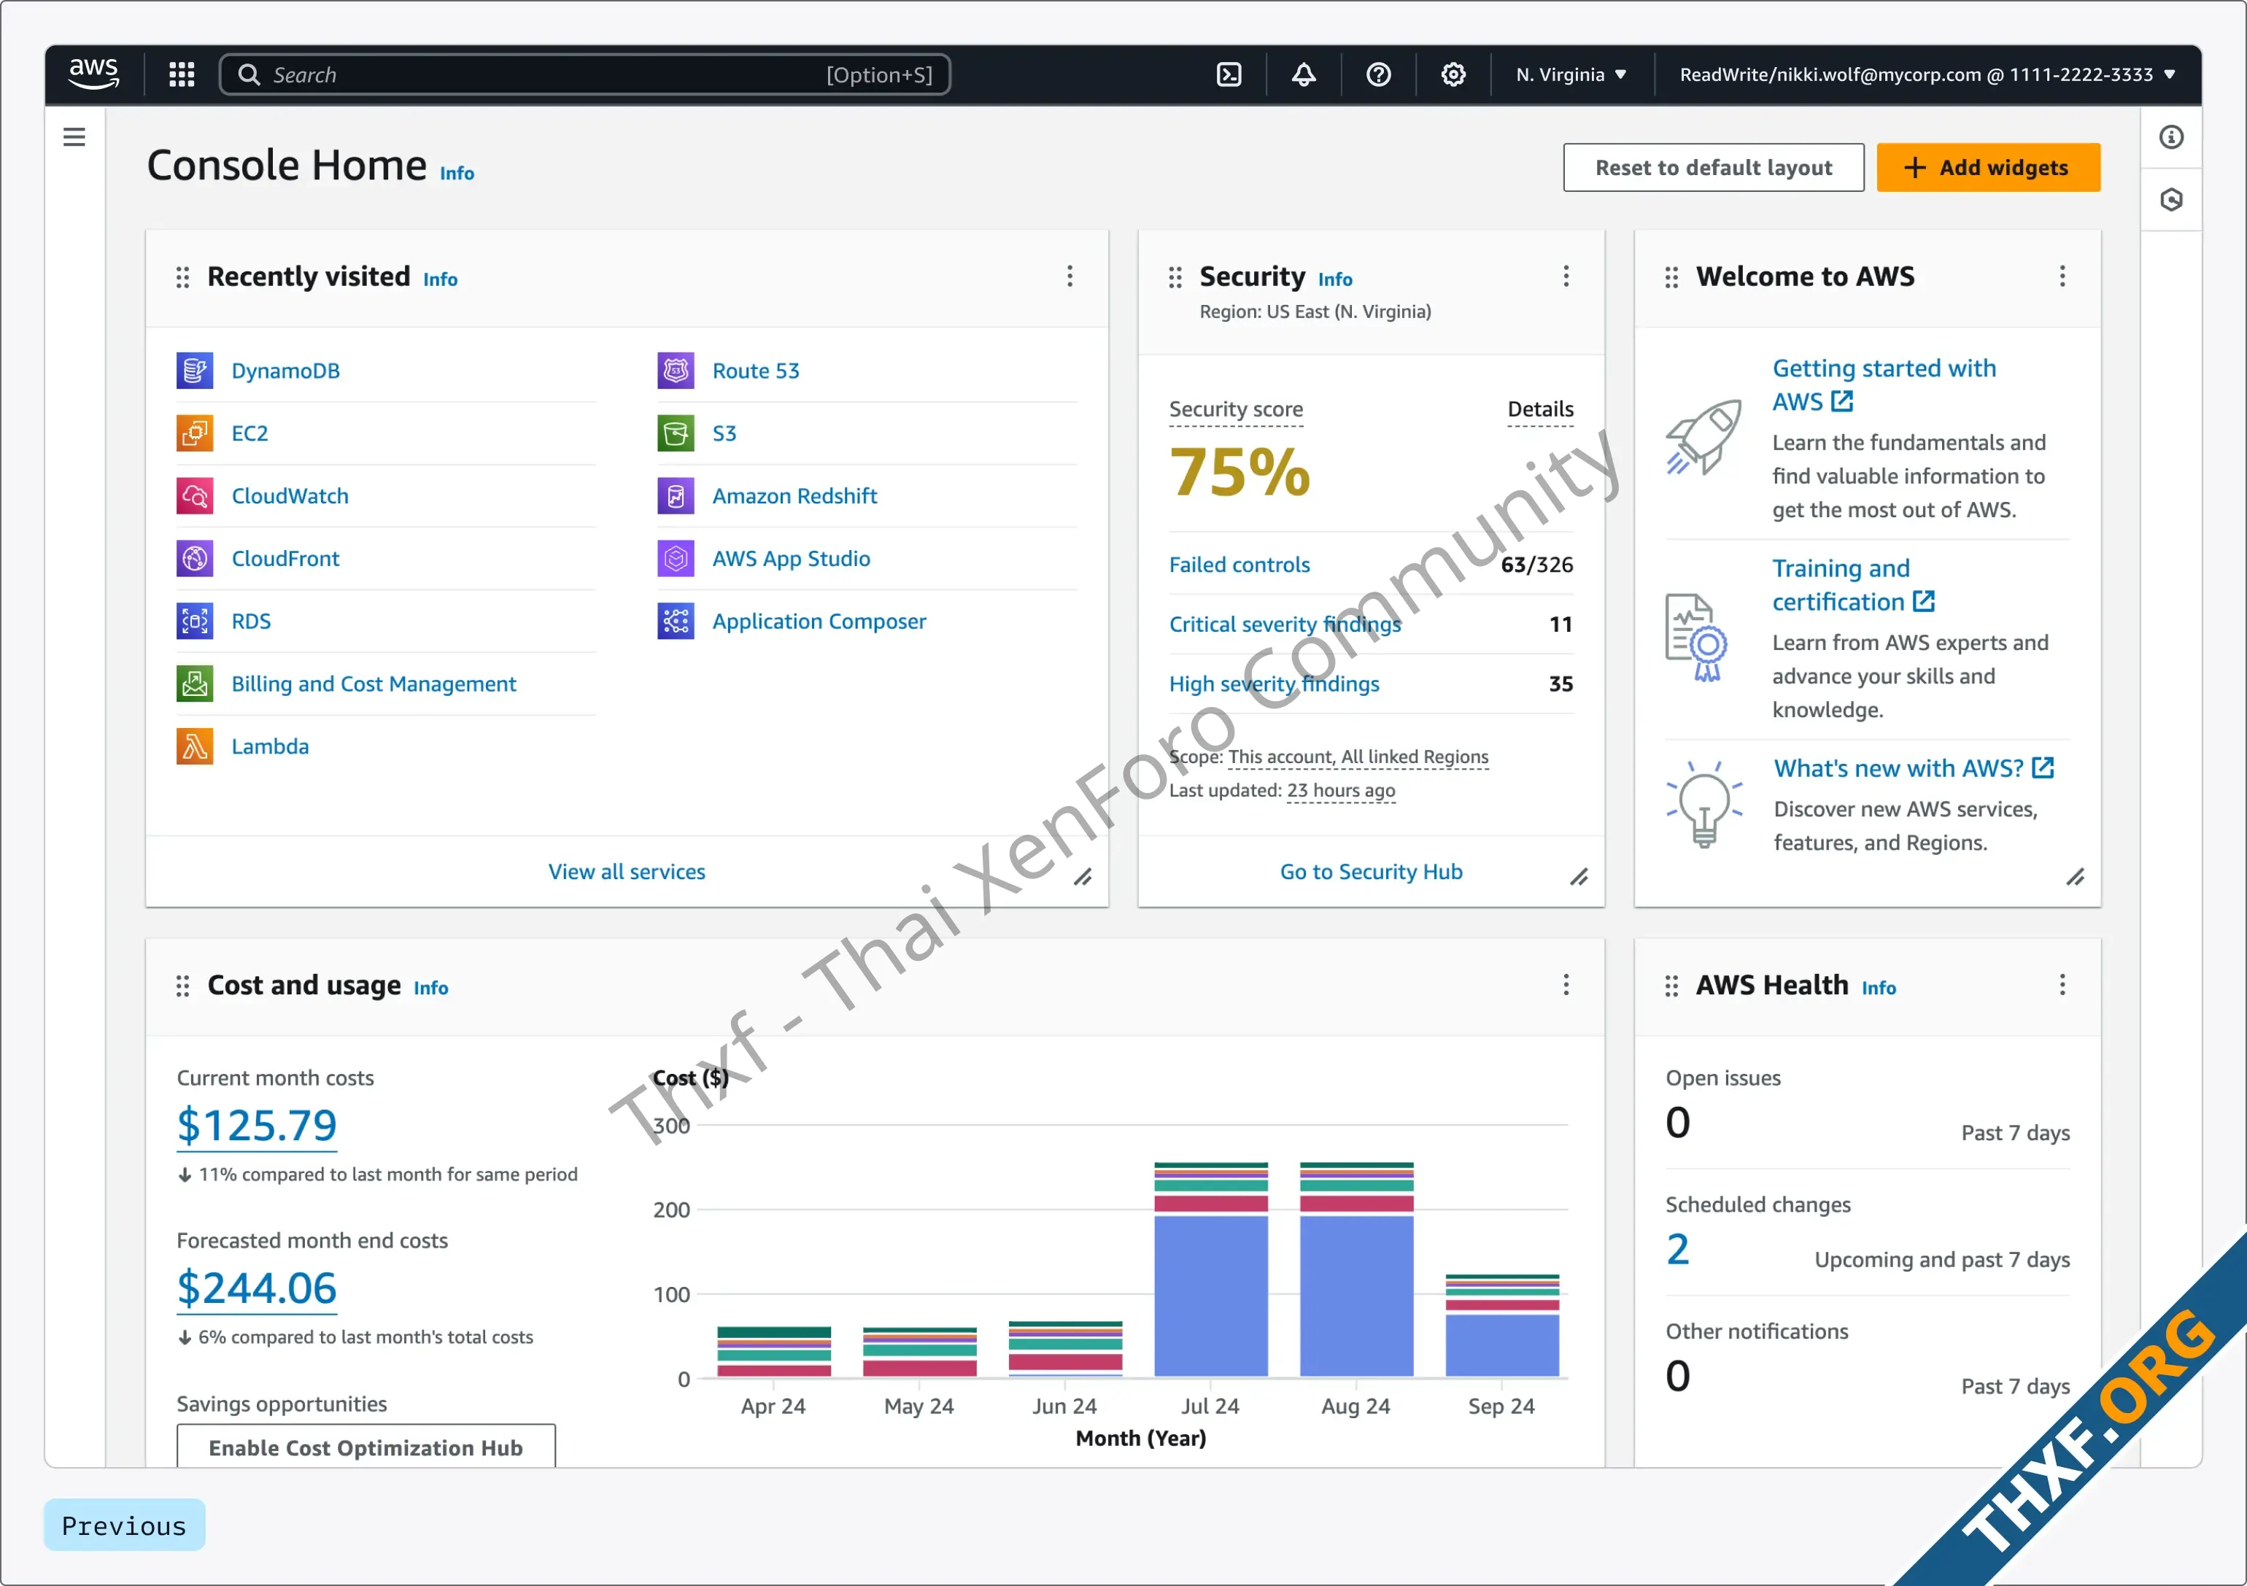Open the AWS logo home link
Screen dimensions: 2247x1586
94,74
